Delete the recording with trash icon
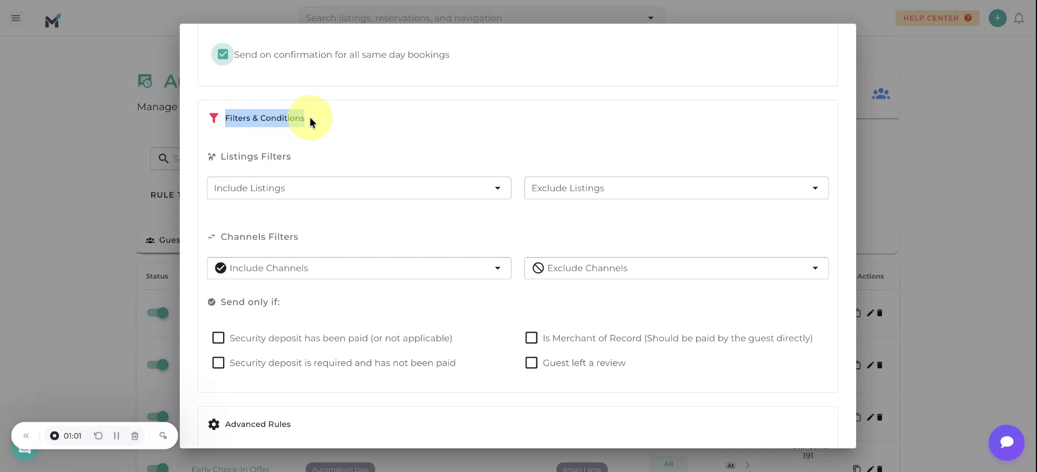The width and height of the screenshot is (1037, 472). [135, 435]
